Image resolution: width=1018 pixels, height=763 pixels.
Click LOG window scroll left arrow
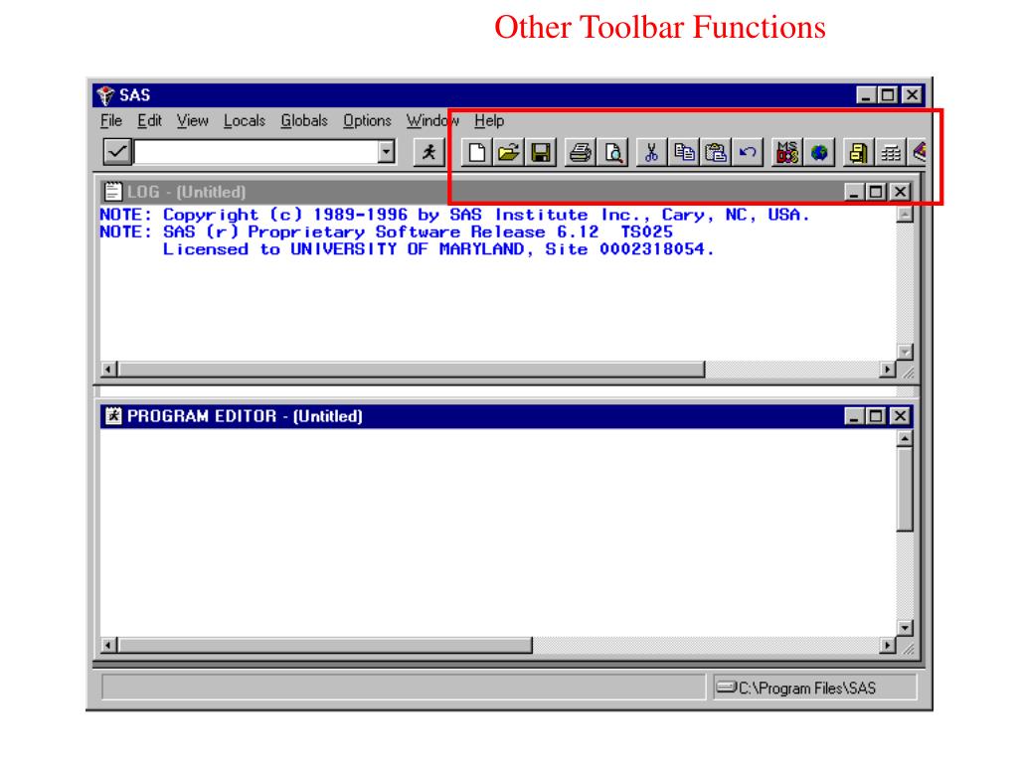pyautogui.click(x=109, y=370)
